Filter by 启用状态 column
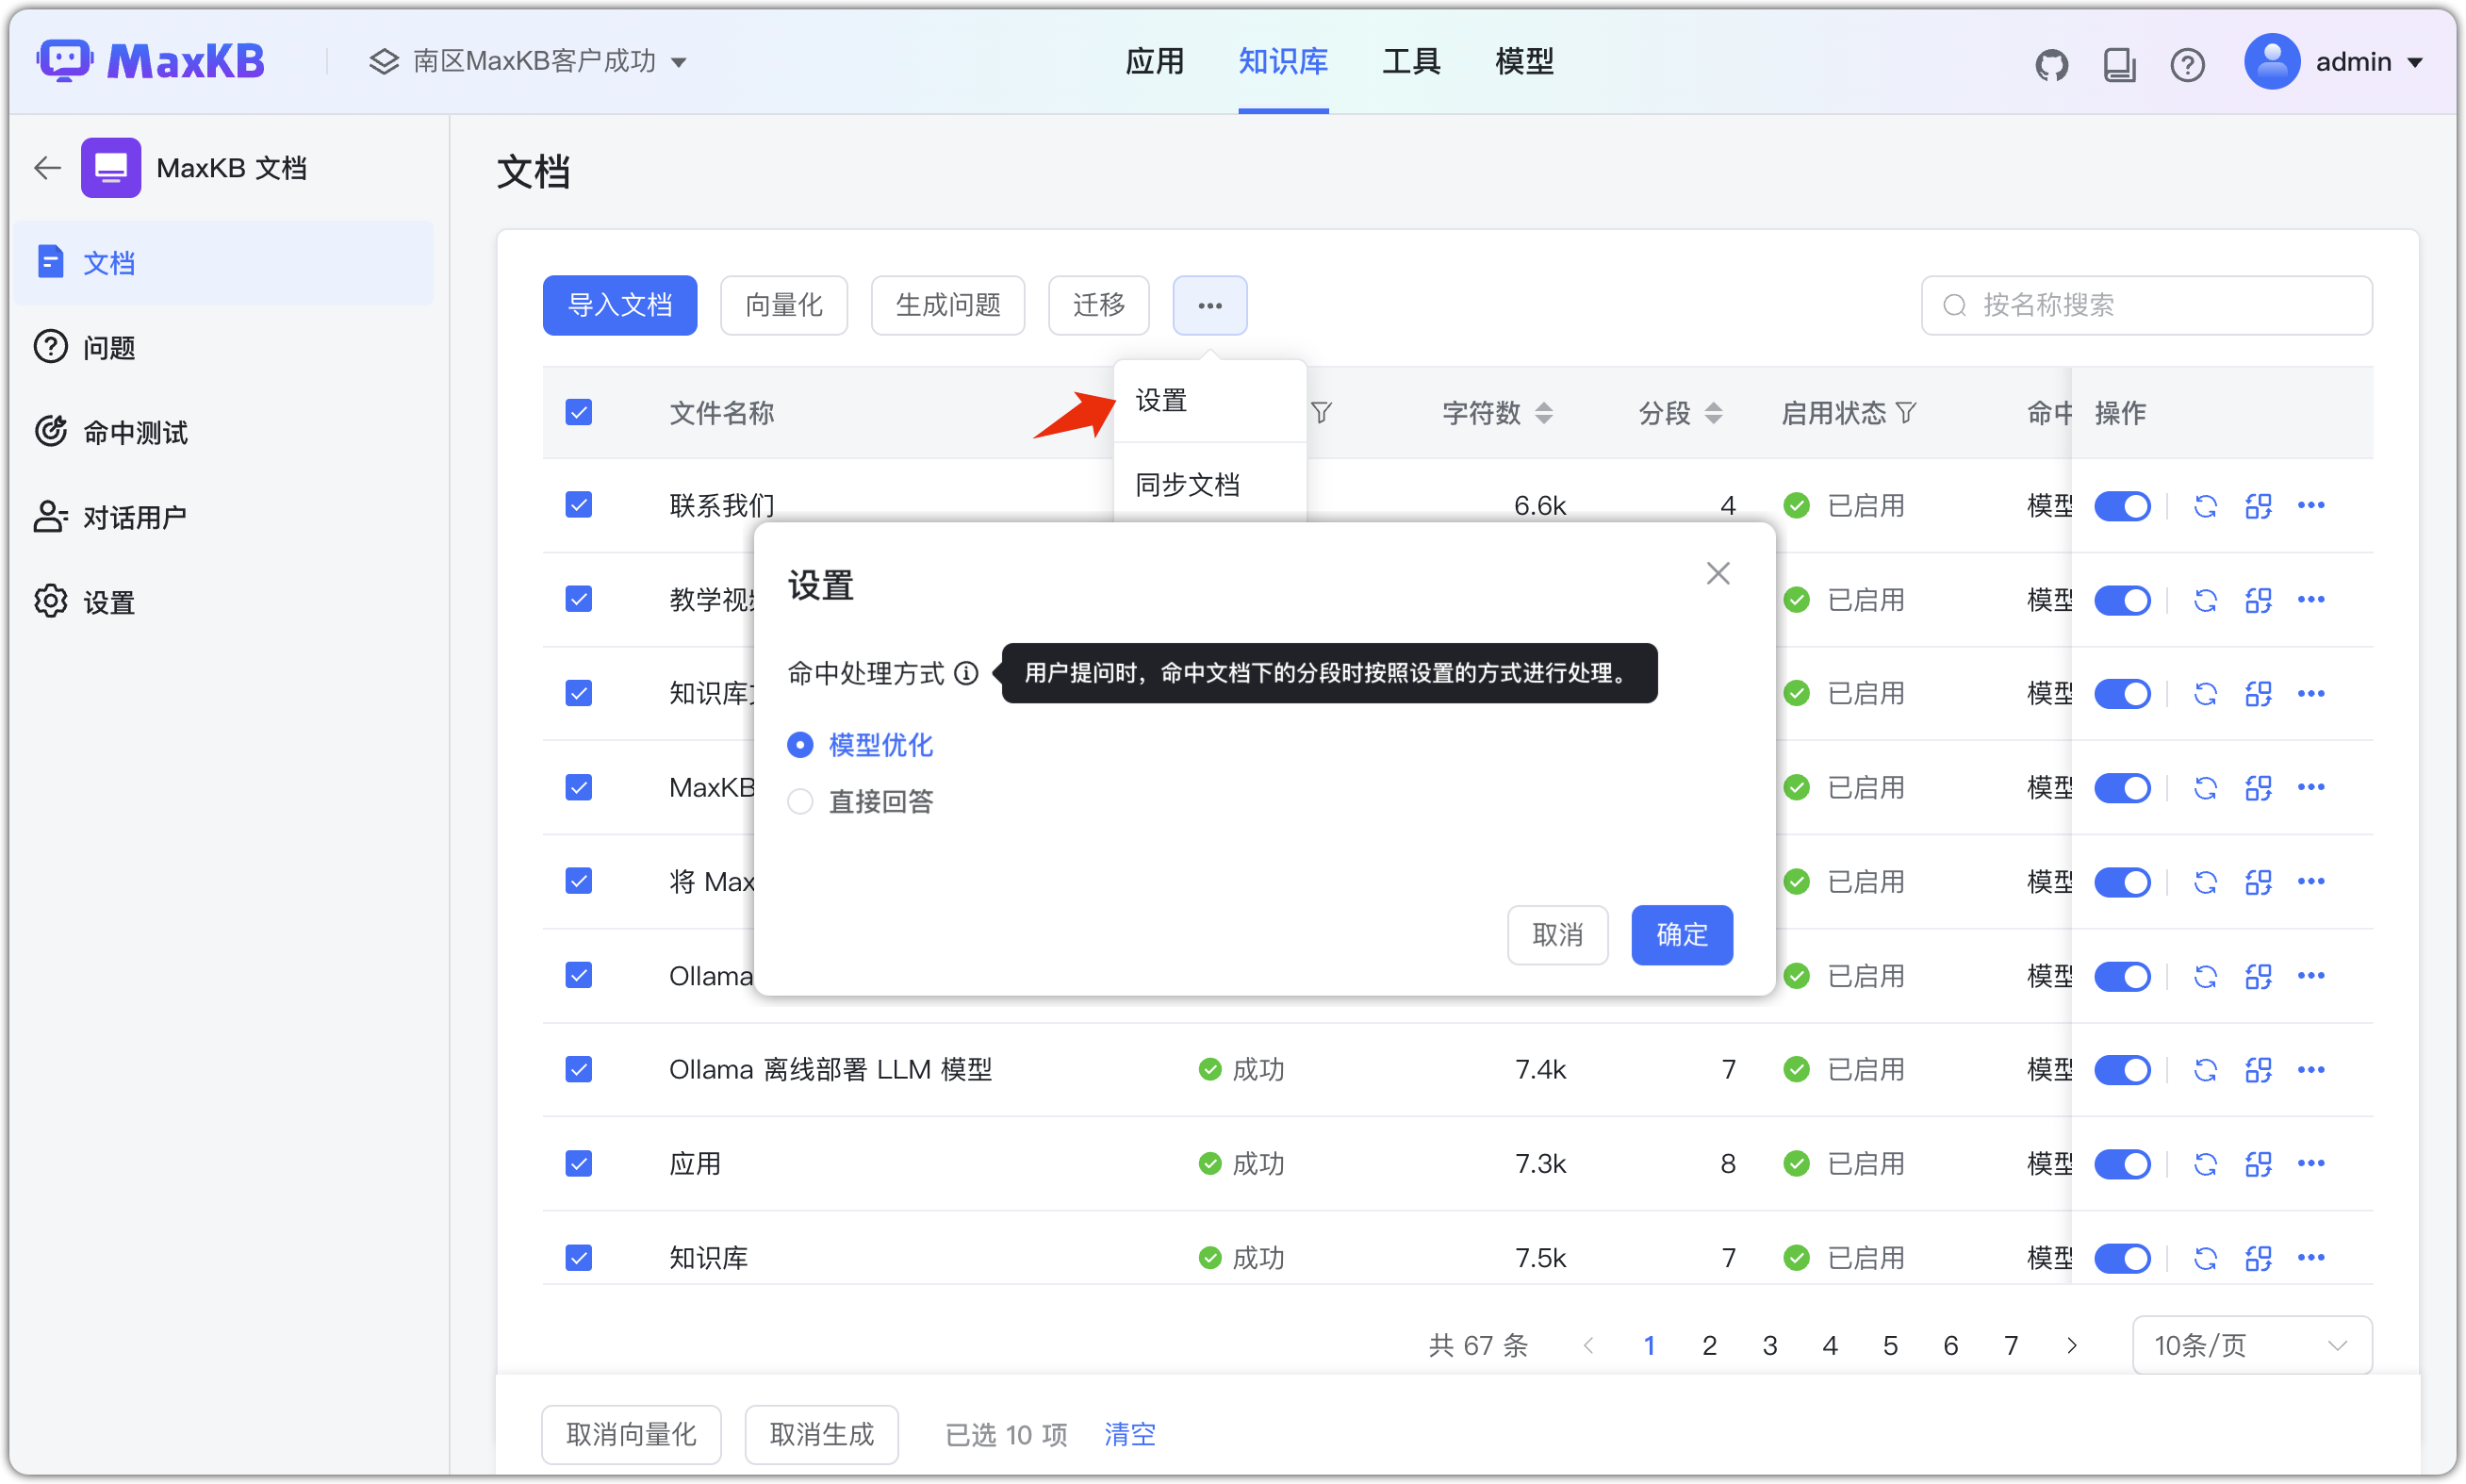 (x=1906, y=413)
